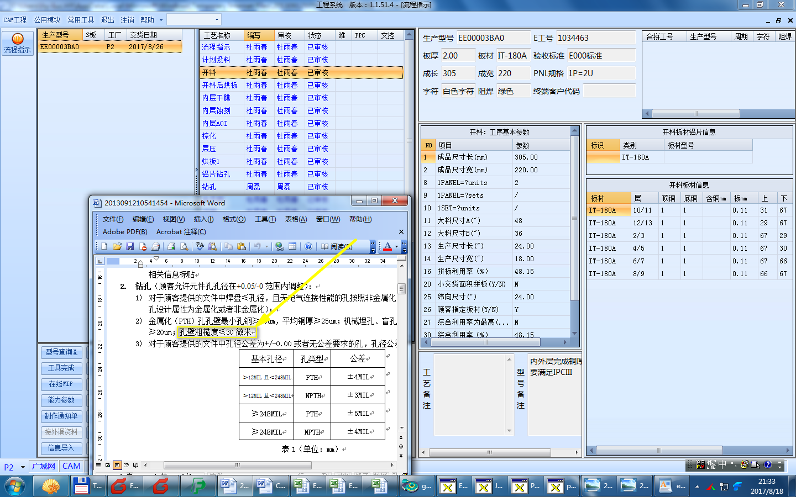796x497 pixels.
Task: Click the Save floppy icon in Word toolbar
Action: point(130,246)
